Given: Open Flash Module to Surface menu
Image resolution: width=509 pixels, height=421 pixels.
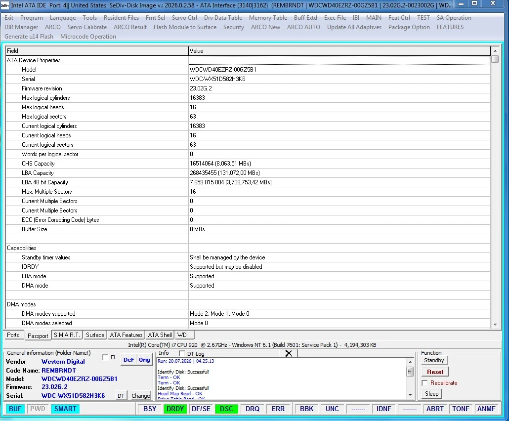Looking at the screenshot, I should [185, 27].
